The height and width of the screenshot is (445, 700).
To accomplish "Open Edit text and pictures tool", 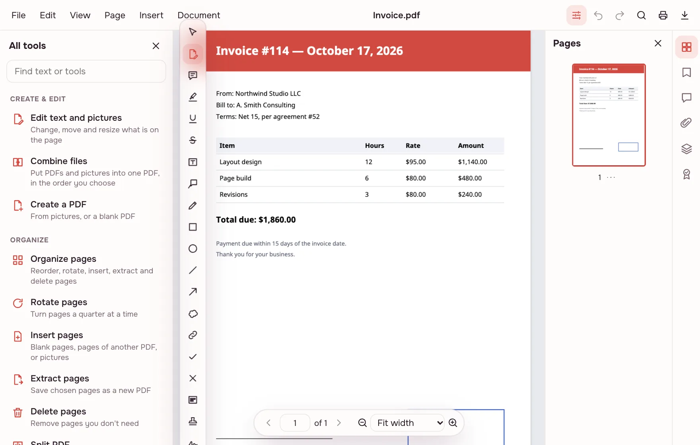I will point(86,129).
